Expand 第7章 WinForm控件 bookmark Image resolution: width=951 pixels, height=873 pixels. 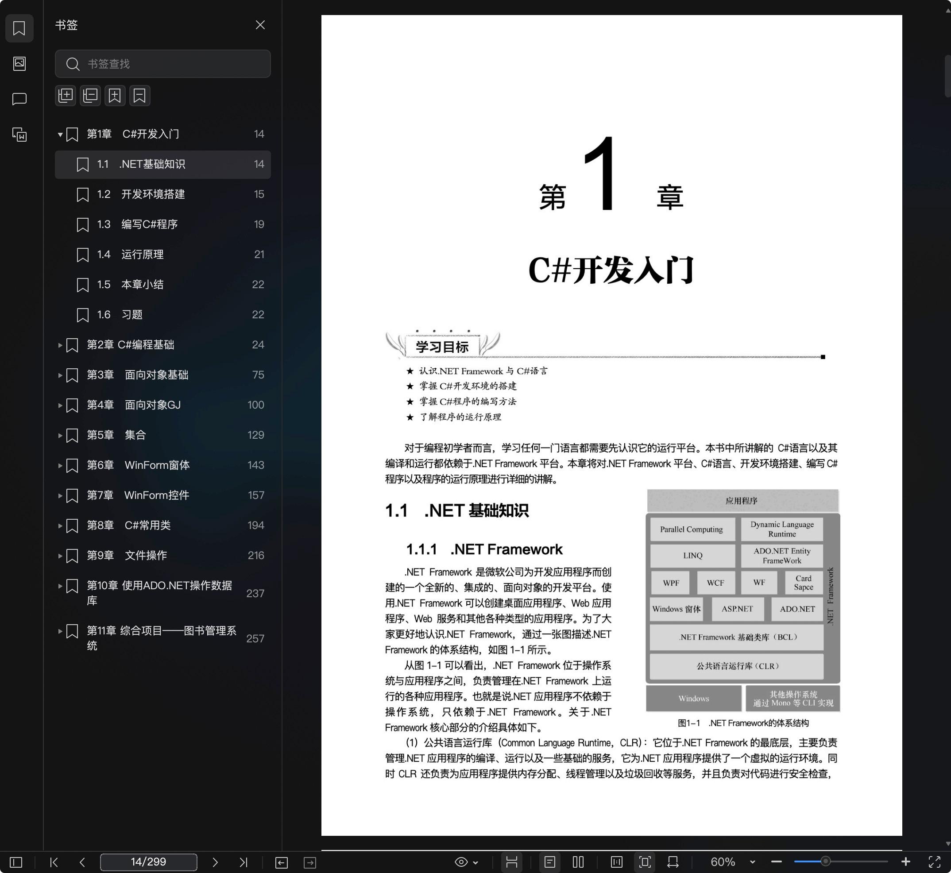[x=60, y=495]
